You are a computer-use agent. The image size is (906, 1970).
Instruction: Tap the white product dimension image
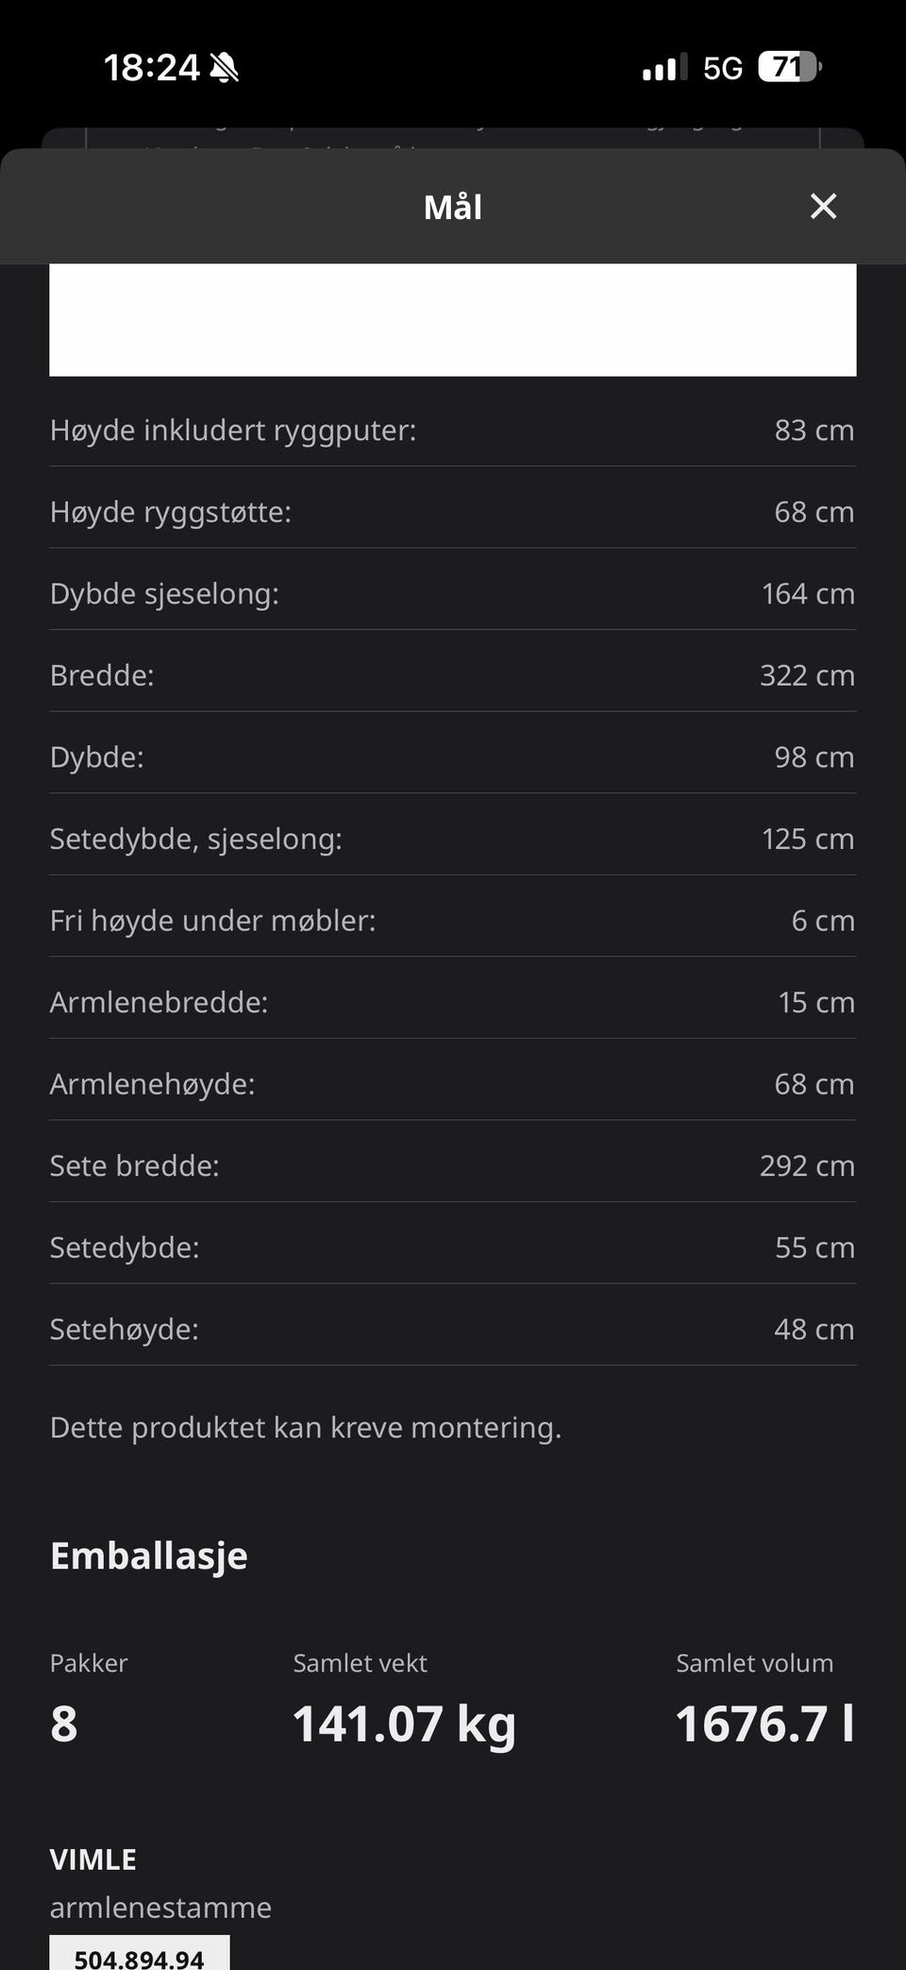453,319
